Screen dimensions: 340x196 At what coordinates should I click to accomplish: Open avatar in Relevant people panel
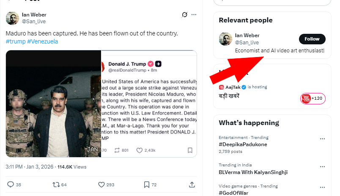point(225,39)
